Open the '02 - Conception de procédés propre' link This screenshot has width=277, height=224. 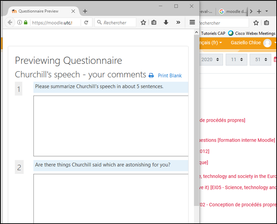pyautogui.click(x=238, y=205)
